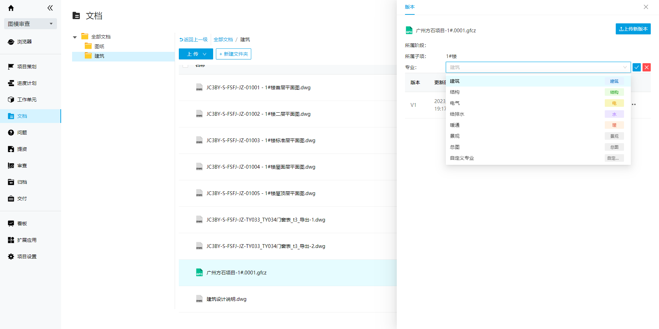Screen dimensions: 659x329
Task: Click the 全部文档 breadcrumb link
Action: click(223, 39)
